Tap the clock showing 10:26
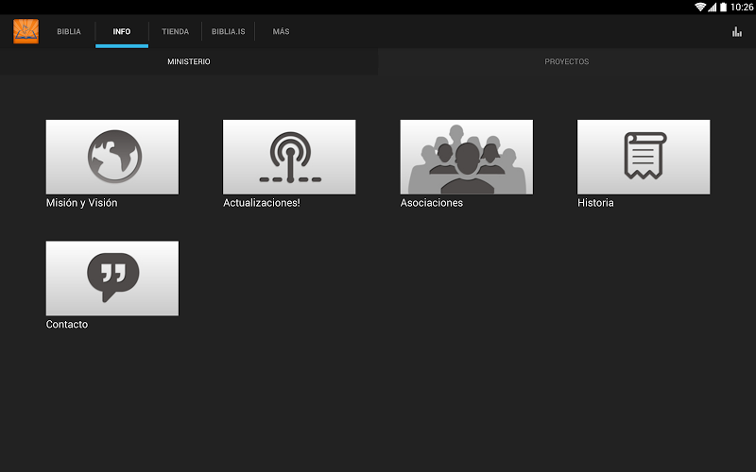This screenshot has height=472, width=756. (742, 7)
